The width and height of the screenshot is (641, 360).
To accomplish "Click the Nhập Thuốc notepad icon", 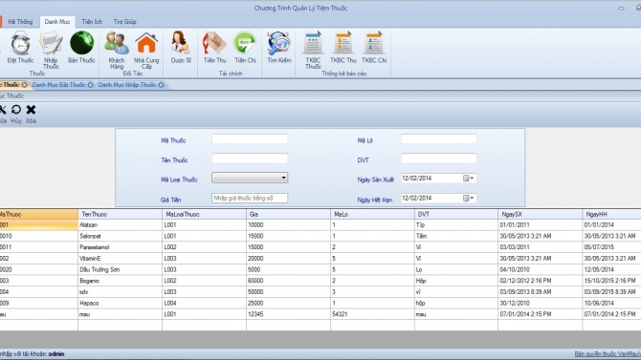I will tap(51, 43).
